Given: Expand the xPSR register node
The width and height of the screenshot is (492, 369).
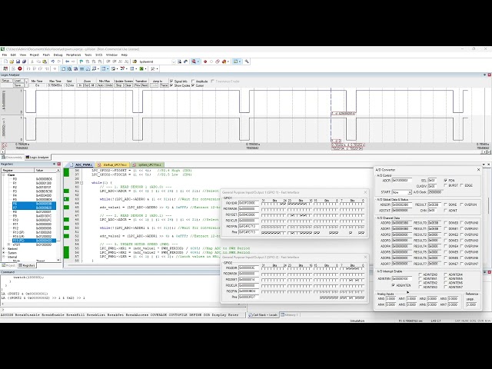Looking at the screenshot, I should [8, 244].
